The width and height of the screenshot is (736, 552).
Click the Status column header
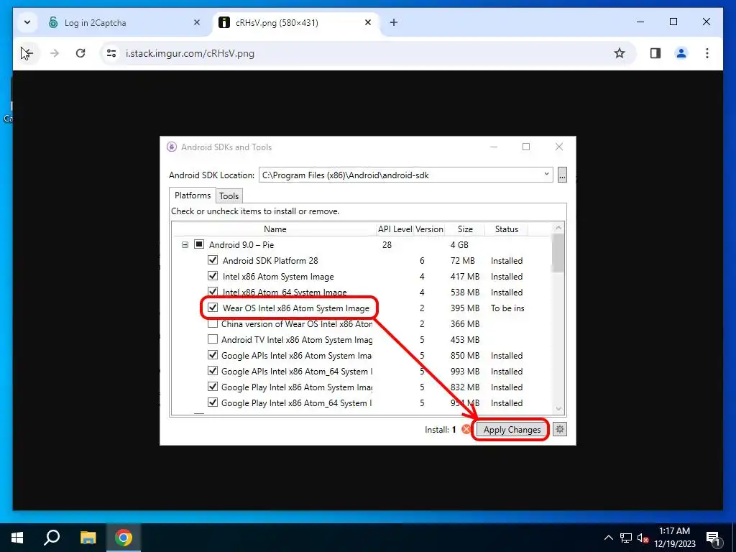(x=507, y=229)
